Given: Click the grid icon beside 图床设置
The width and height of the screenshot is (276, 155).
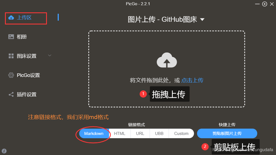Looking at the screenshot, I should point(11,56).
